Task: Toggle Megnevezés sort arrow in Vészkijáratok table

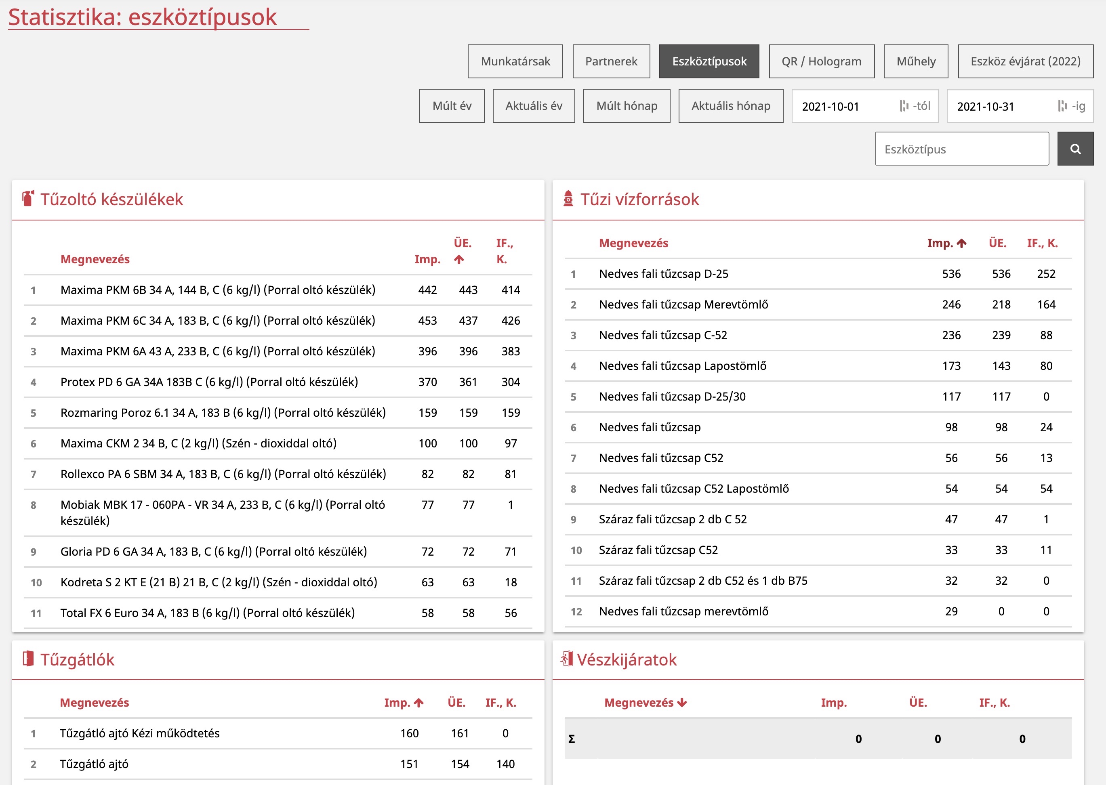Action: [681, 703]
